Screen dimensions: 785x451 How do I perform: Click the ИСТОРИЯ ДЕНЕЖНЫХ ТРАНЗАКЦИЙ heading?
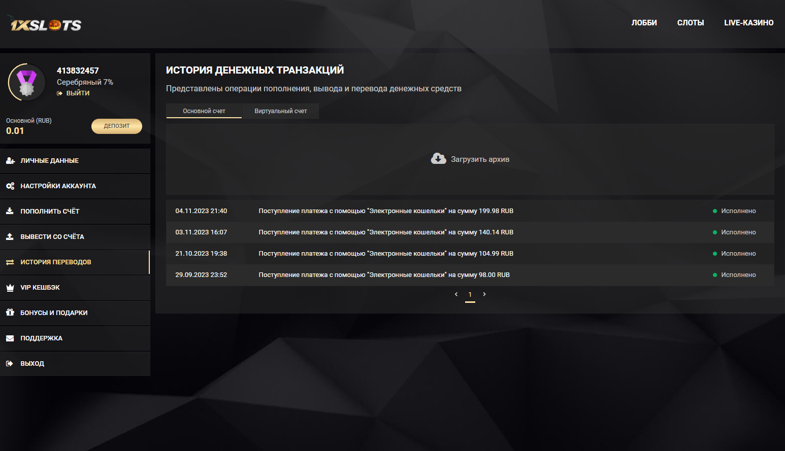(x=255, y=70)
